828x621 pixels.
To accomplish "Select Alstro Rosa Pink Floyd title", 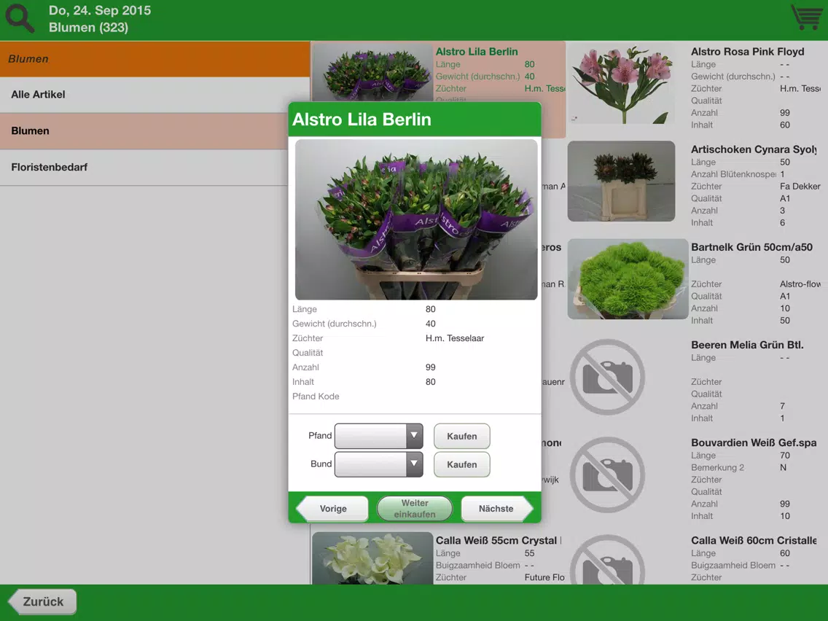I will tap(747, 52).
